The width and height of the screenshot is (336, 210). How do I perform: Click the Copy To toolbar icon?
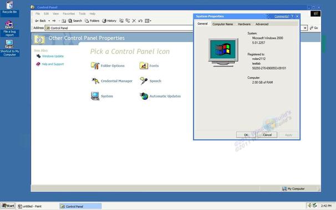128,21
